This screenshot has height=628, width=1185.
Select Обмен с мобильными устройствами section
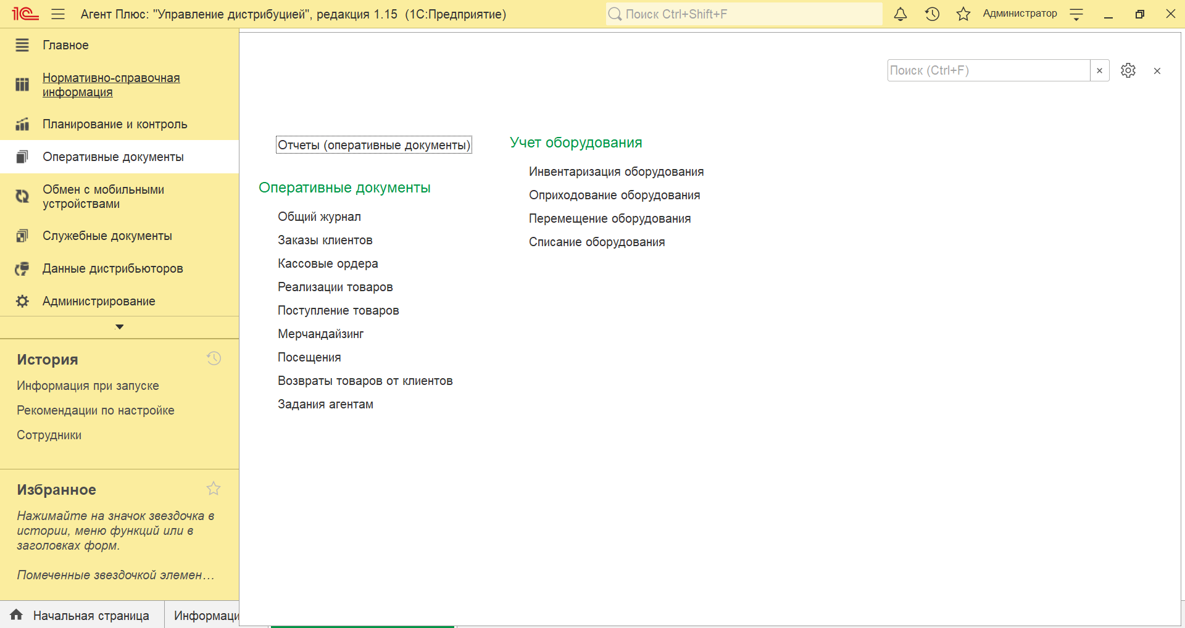click(x=103, y=197)
